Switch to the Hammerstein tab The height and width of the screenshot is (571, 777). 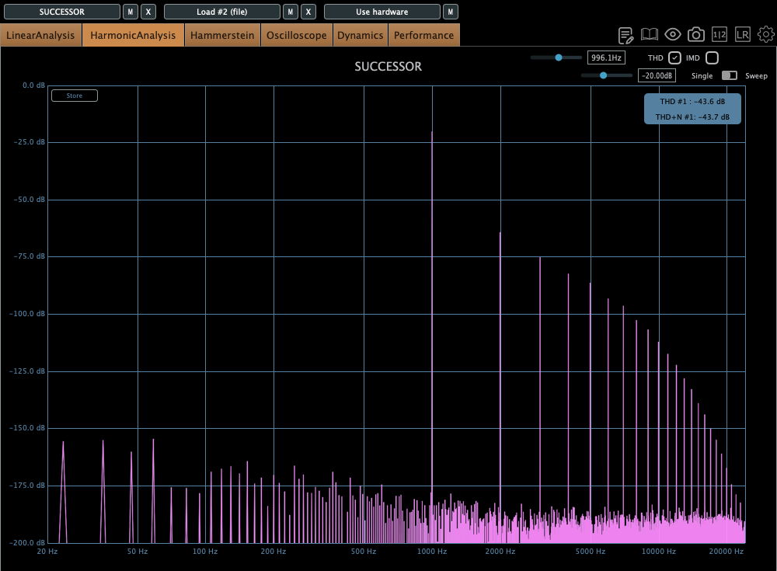(222, 35)
